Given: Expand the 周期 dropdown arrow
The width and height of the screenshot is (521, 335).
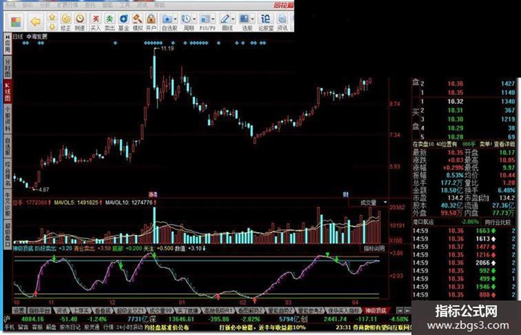Looking at the screenshot, I should [x=195, y=19].
